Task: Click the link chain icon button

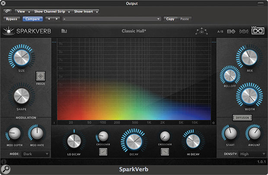Action: (x=7, y=11)
